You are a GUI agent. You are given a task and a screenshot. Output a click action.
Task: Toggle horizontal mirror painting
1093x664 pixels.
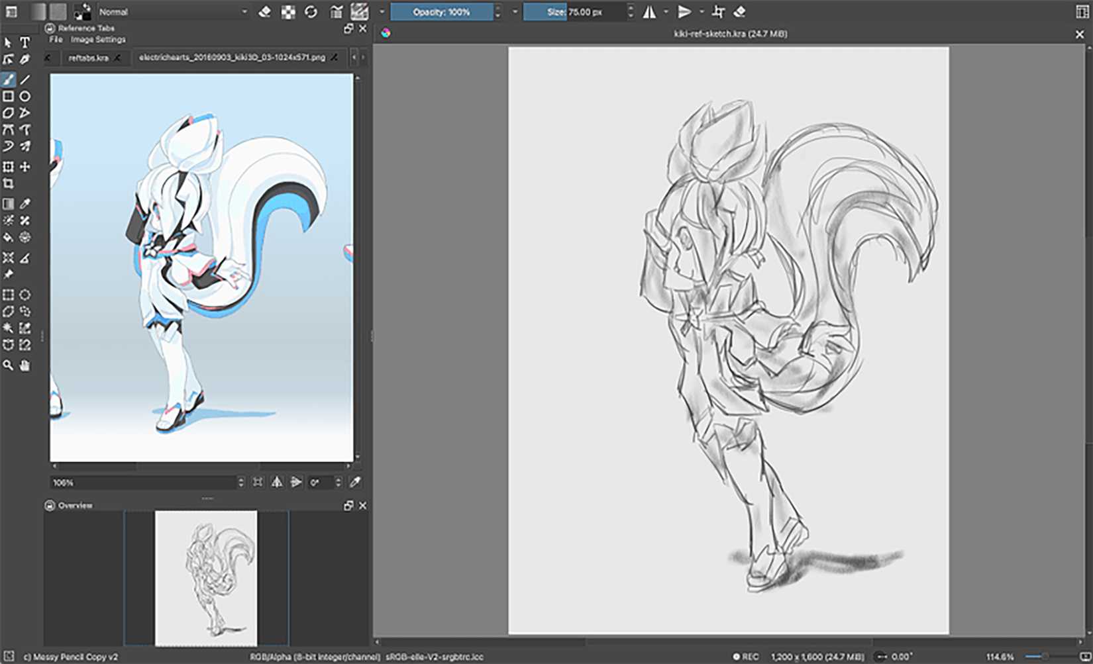[650, 11]
